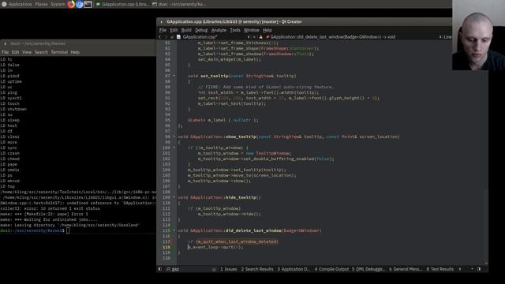
Task: Collapse the if block at line 100
Action: [174, 148]
